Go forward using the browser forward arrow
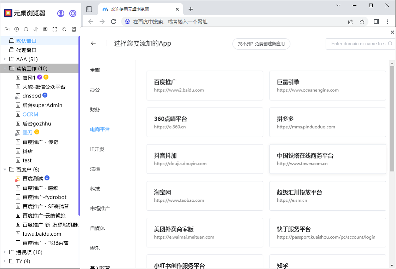 [x=102, y=22]
